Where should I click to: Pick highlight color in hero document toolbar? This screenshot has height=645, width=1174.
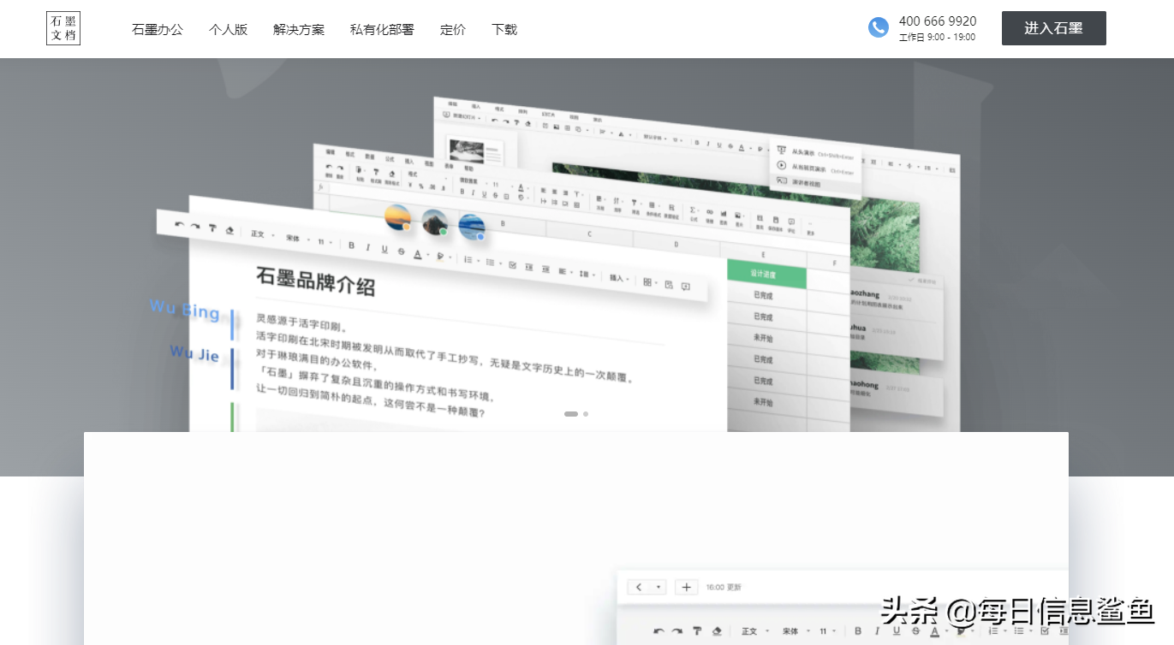pos(442,257)
